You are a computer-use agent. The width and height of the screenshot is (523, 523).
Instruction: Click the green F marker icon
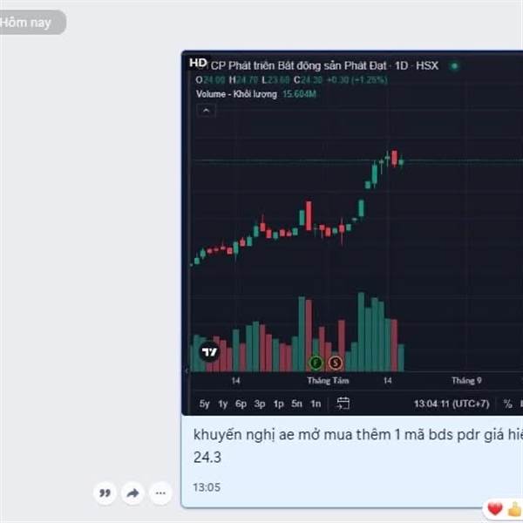(x=316, y=363)
